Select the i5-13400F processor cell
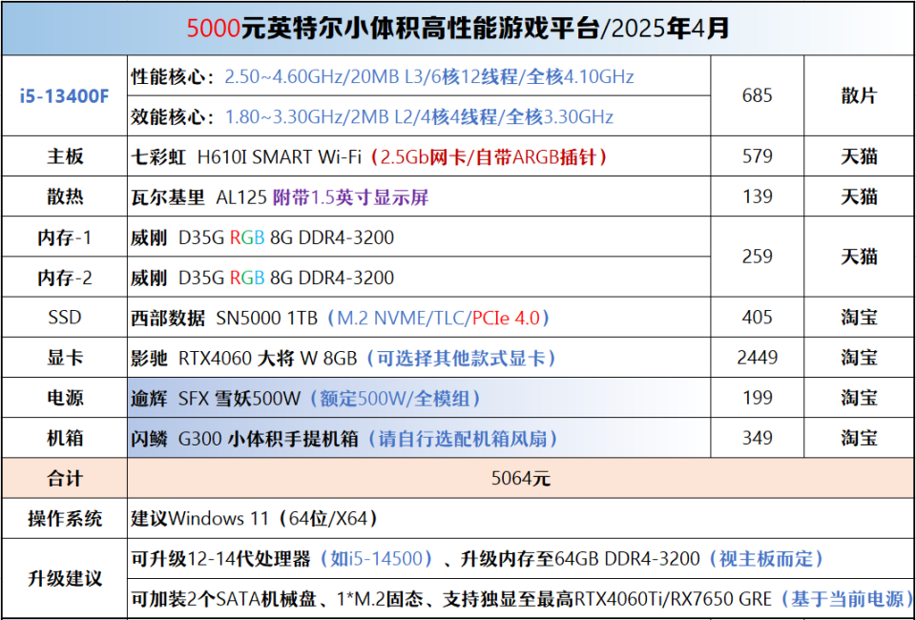 tap(64, 95)
